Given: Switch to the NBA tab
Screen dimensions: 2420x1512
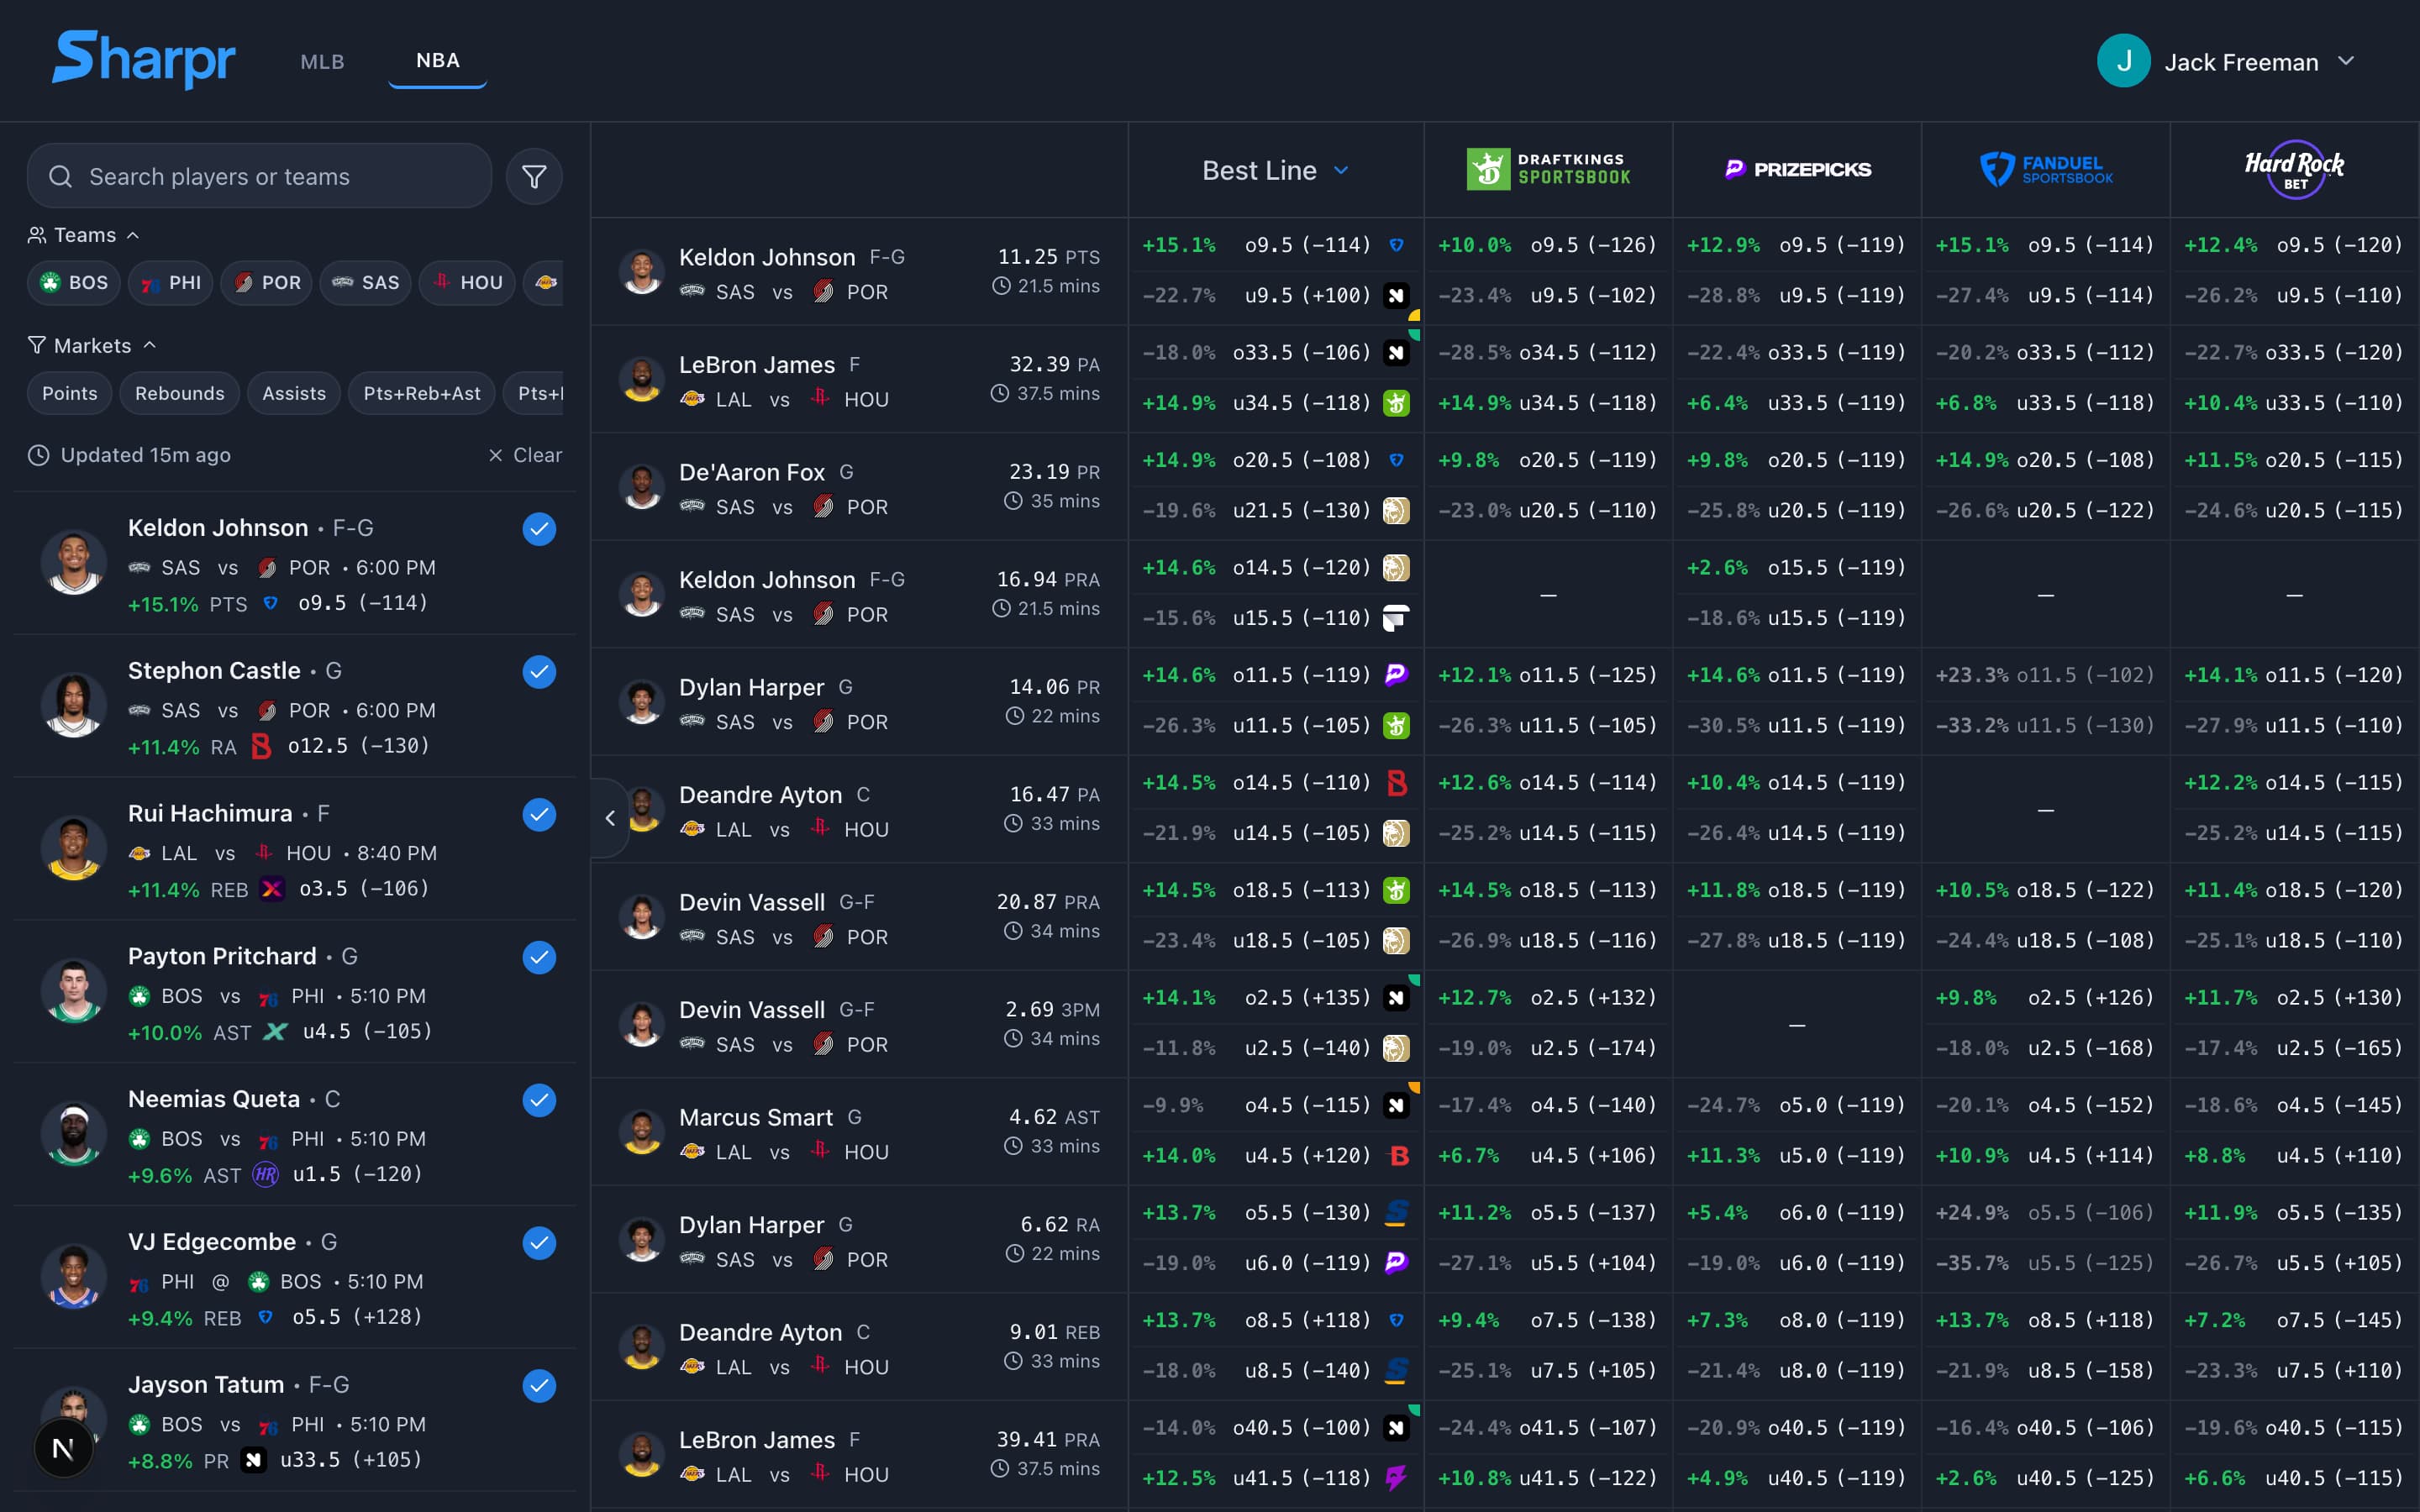Looking at the screenshot, I should pyautogui.click(x=438, y=61).
